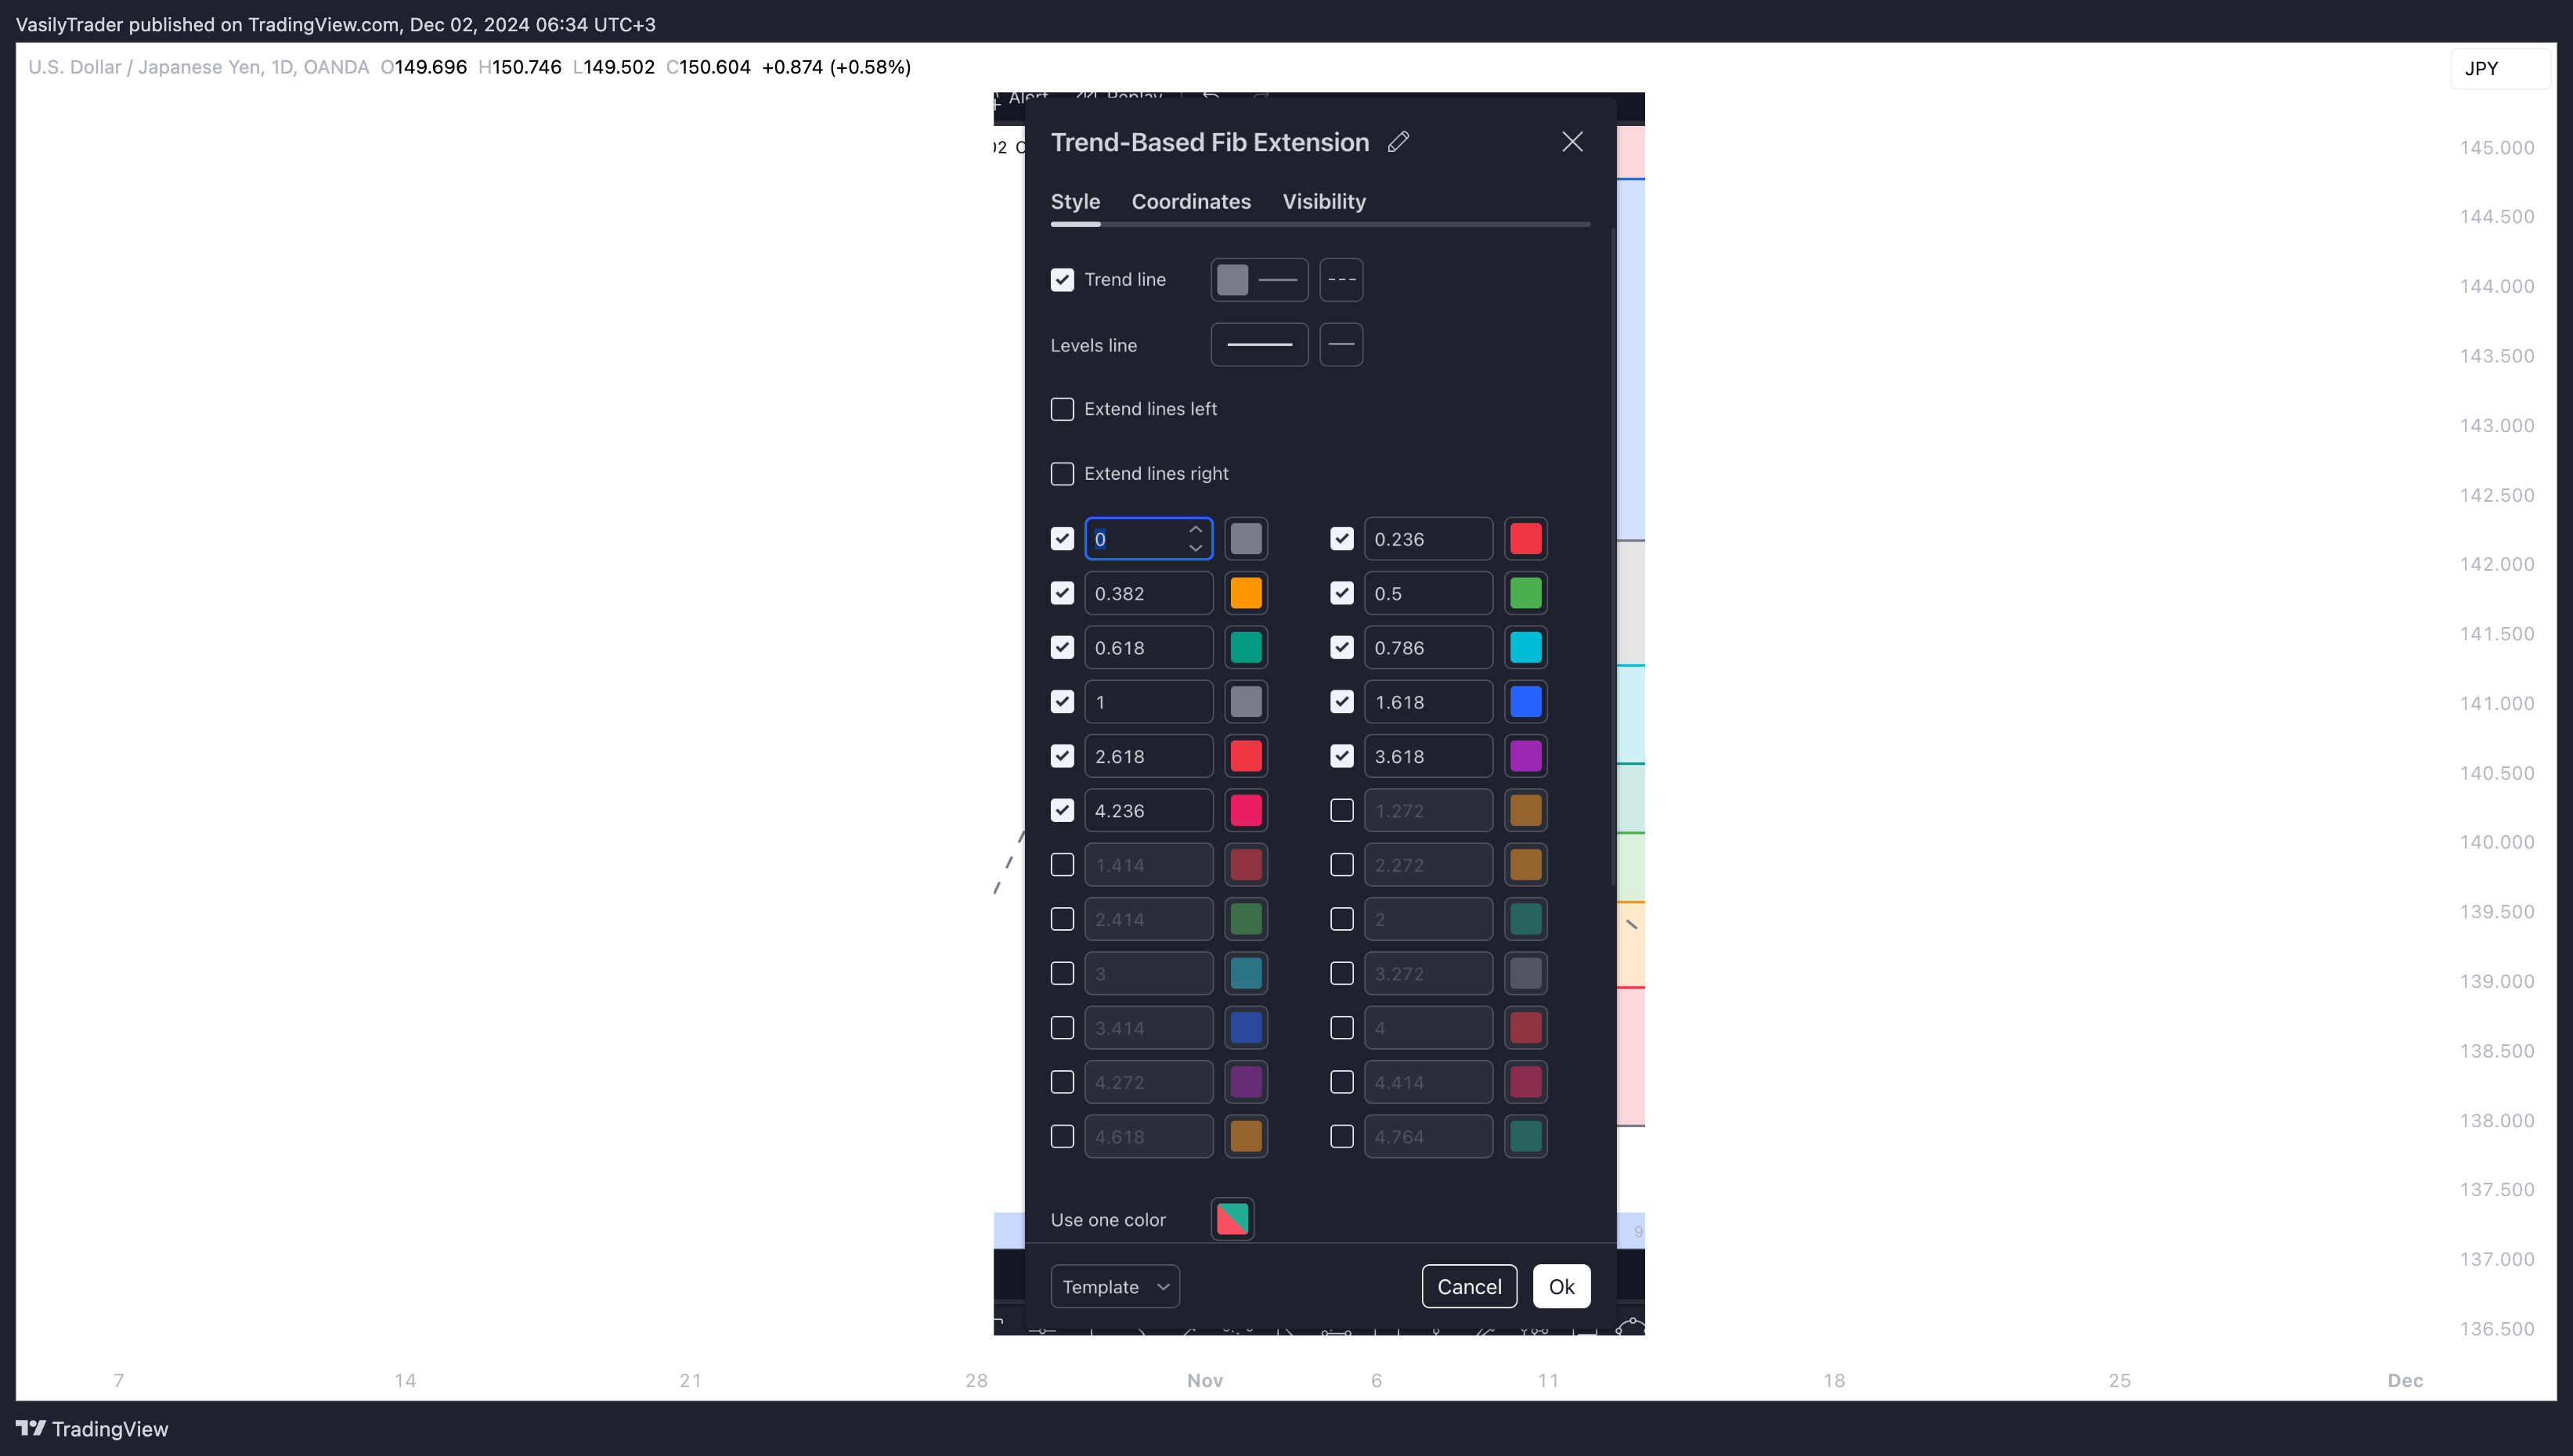Open the green color swatch for level 0.5
2573x1456 pixels.
pos(1525,593)
